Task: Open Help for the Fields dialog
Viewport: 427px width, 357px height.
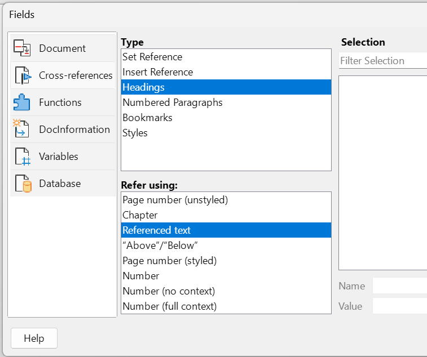Action: click(x=34, y=338)
